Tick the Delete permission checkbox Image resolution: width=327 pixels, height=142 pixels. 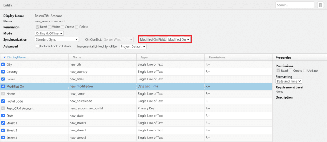[77, 27]
